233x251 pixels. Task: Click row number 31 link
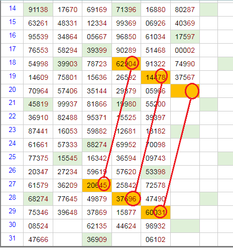[12, 238]
